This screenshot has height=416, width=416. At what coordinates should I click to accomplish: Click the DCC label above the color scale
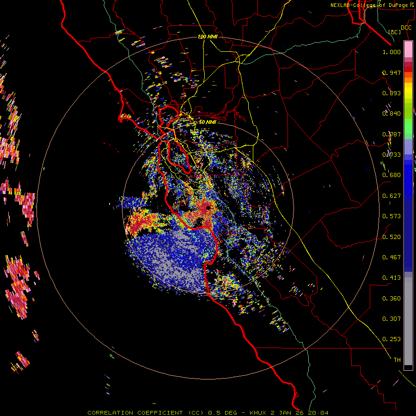tap(406, 28)
